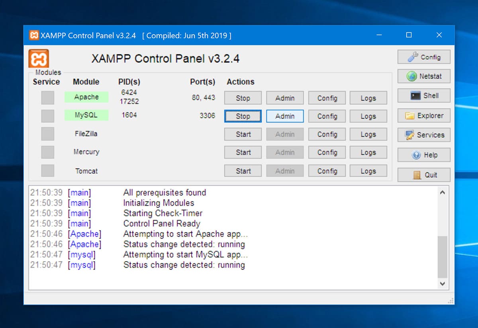
Task: Quit XAMPP with the door icon
Action: coord(424,175)
